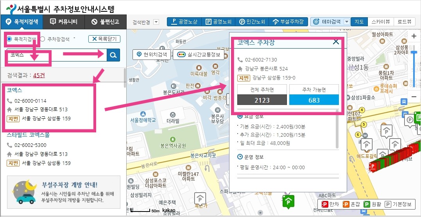Viewport: 421px width, 217px height.
Task: Open the 목적지검색 main tab
Action: [21, 22]
